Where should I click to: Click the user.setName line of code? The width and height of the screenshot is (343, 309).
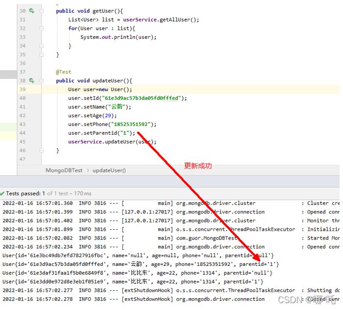[x=99, y=107]
